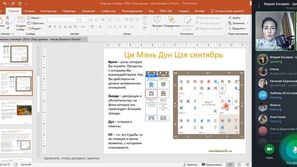Start slideshow from quick access toolbar icon

19,3
